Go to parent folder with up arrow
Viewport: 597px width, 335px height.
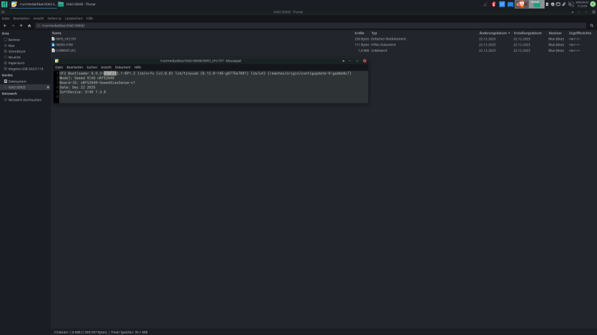21,25
